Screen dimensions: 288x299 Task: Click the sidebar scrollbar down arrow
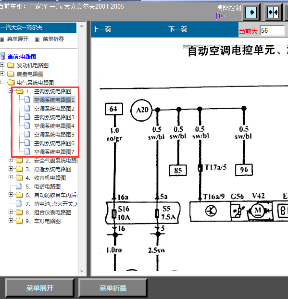pos(82,271)
